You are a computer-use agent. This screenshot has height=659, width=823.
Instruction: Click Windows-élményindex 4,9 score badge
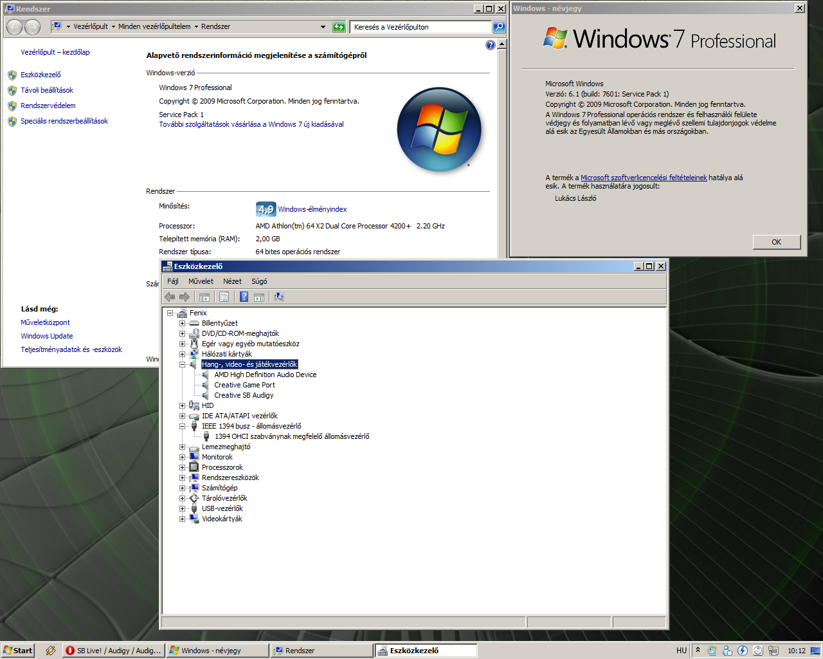point(266,209)
